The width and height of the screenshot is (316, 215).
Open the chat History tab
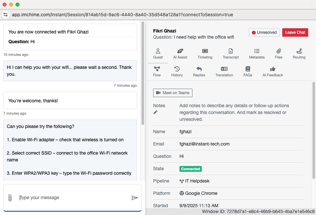click(177, 72)
